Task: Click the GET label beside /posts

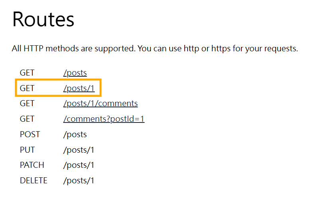Action: coord(27,73)
